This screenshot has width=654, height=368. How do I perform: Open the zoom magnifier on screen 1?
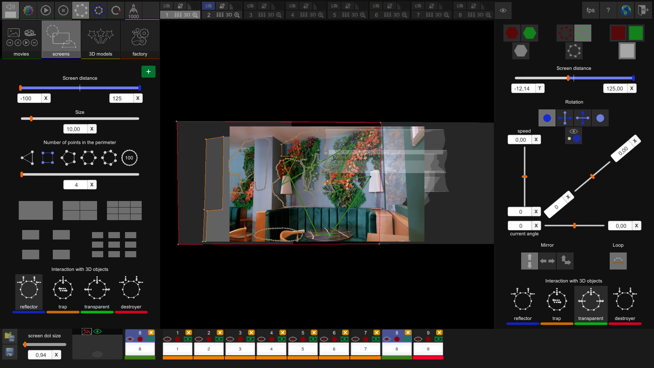195,15
